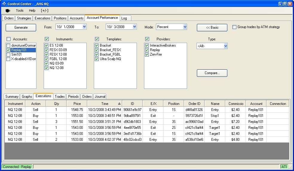The image size is (294, 171).
Task: Expand the Type <All> dropdown
Action: 226,46
